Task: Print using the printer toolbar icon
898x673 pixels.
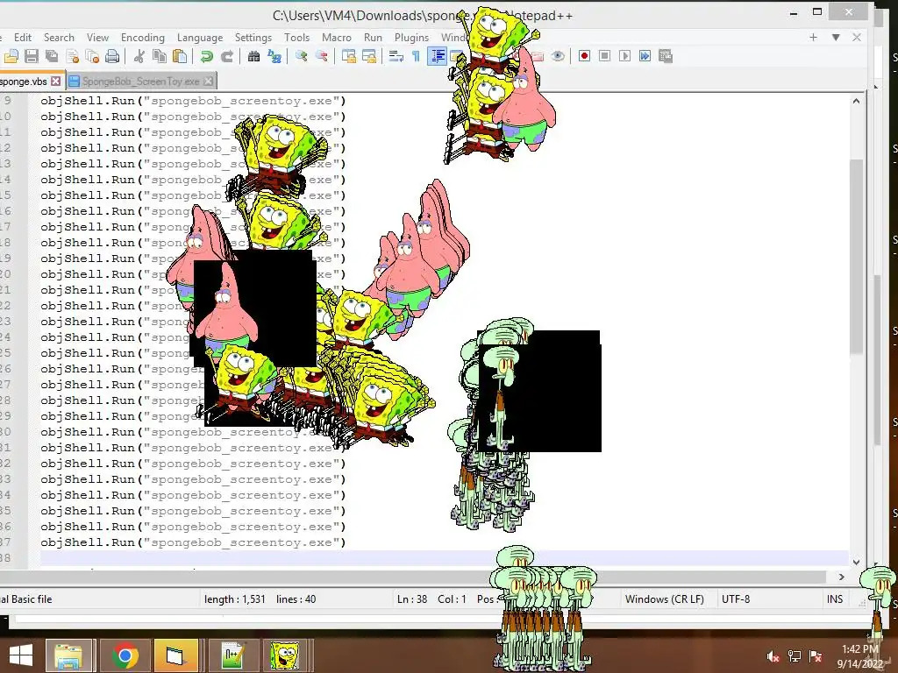Action: pos(113,56)
